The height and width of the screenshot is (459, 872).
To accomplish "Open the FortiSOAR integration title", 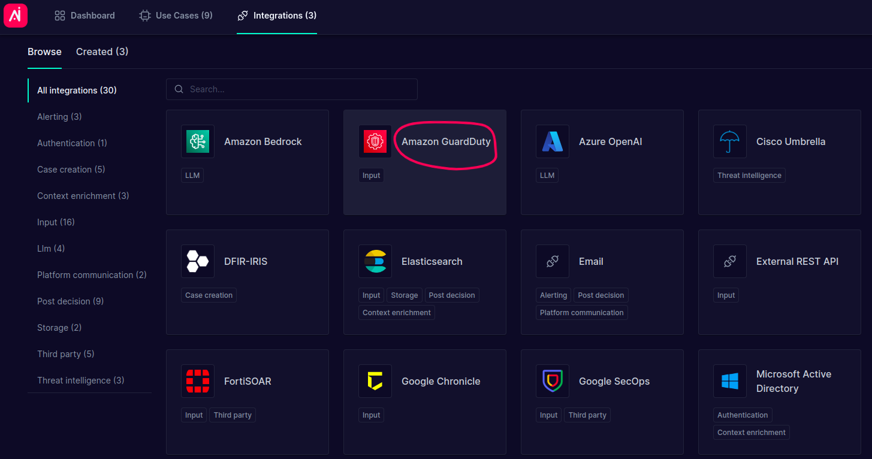I will click(x=248, y=381).
